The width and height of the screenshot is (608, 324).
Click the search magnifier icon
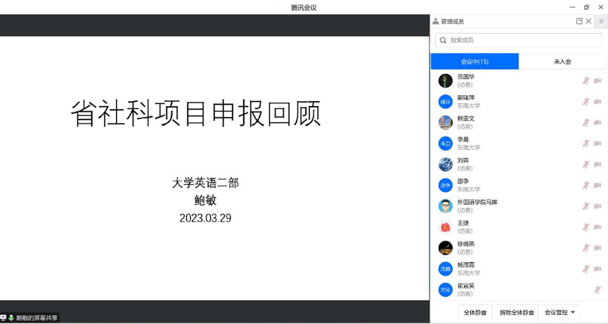tap(443, 41)
